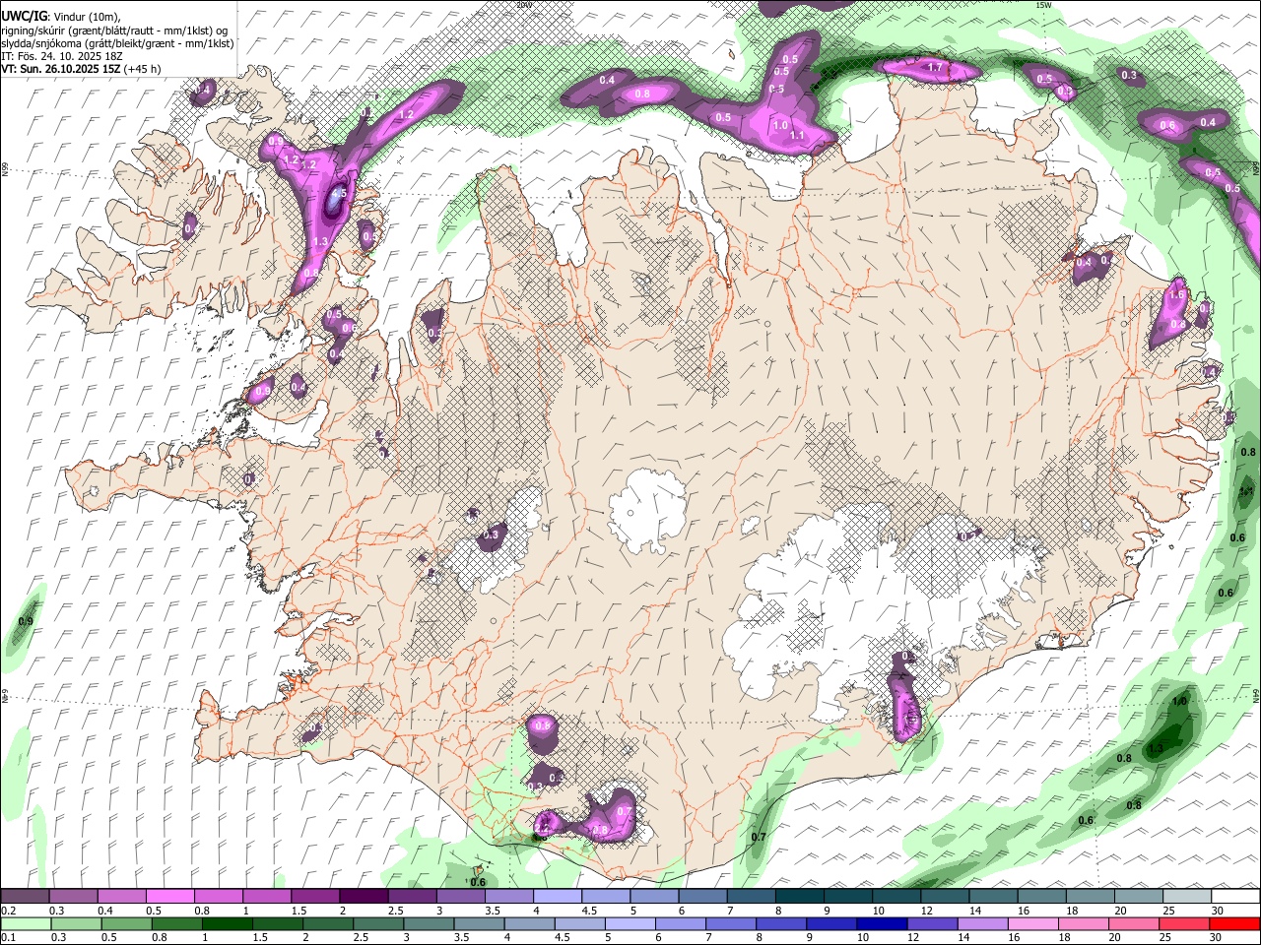Click the 0.2 dark mauve snow legend swatch
The image size is (1261, 945).
coord(25,897)
